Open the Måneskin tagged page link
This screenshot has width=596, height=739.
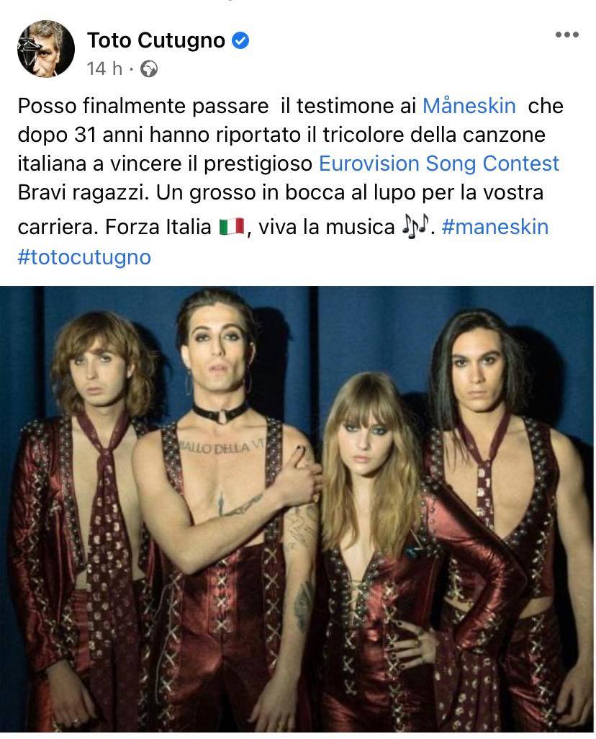click(x=469, y=106)
